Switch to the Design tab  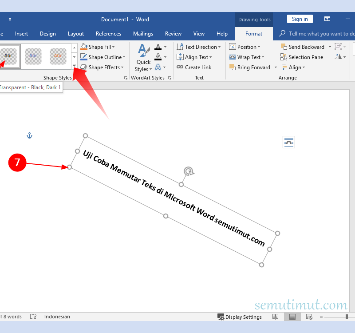(48, 34)
